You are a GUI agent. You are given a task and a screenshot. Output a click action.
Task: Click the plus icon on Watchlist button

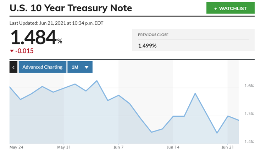[215, 8]
